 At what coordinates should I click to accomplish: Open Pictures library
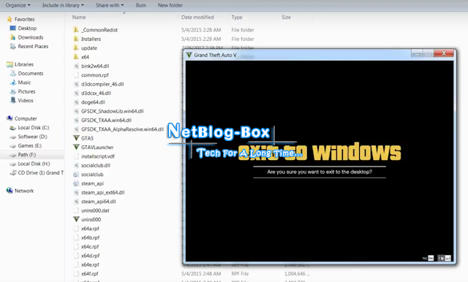[x=26, y=91]
